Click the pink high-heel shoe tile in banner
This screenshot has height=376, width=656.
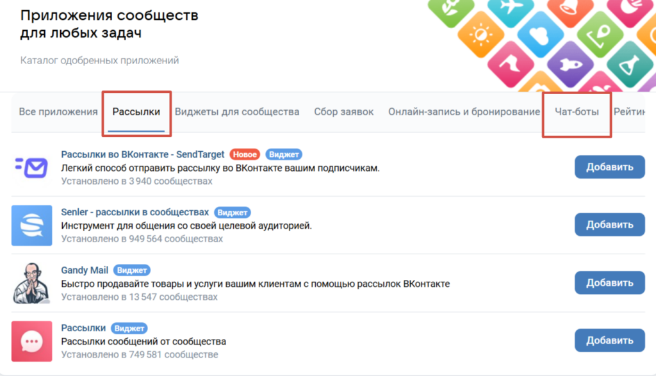(511, 65)
